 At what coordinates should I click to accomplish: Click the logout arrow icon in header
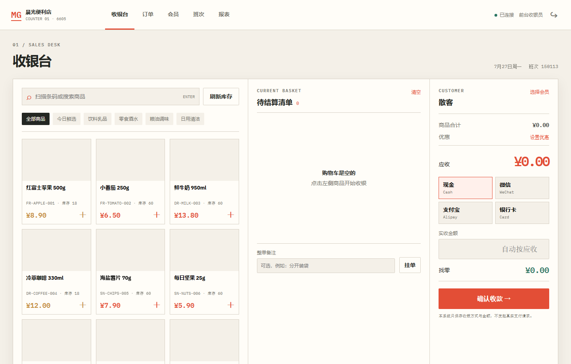point(554,15)
